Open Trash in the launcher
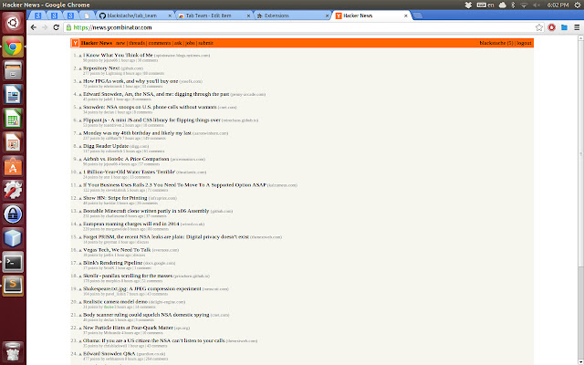Screen dimensions: 584x365 (14, 349)
